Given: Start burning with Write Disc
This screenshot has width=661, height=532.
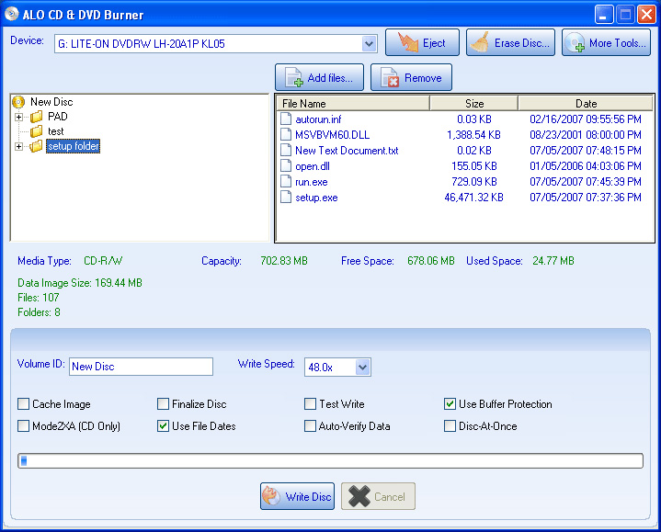Looking at the screenshot, I should tap(296, 497).
